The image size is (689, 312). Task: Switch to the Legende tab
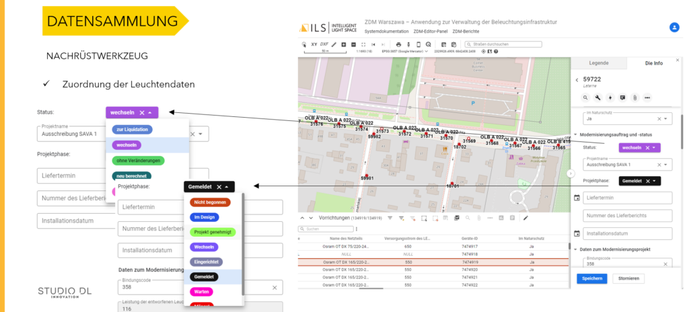click(x=598, y=63)
